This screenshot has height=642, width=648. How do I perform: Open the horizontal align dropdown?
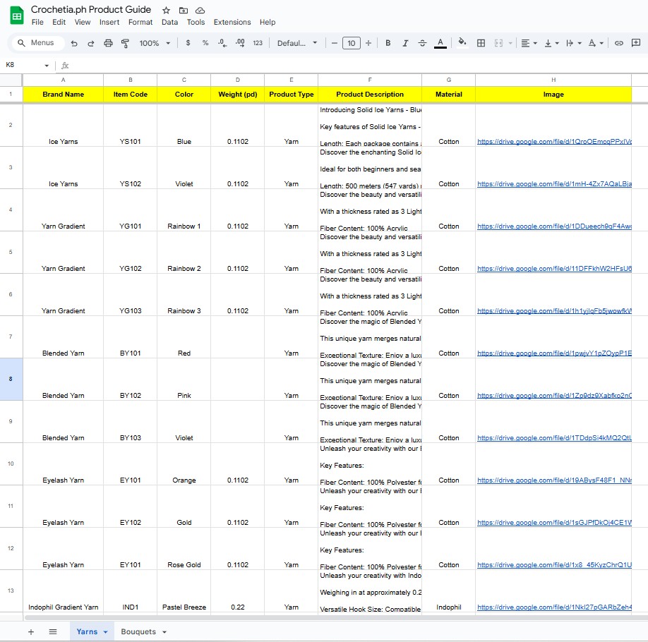click(x=529, y=43)
